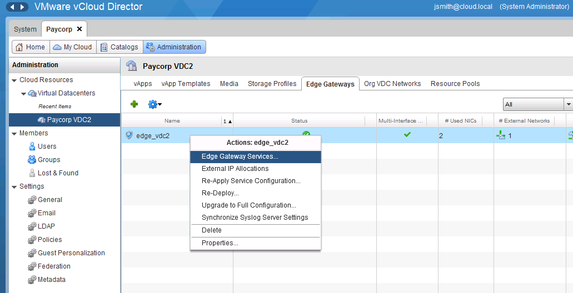Image resolution: width=573 pixels, height=293 pixels.
Task: Click the Metadata gear icon
Action: tap(32, 280)
